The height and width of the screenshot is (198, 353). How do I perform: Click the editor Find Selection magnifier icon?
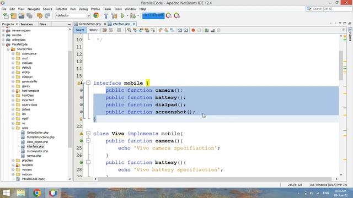click(129, 30)
